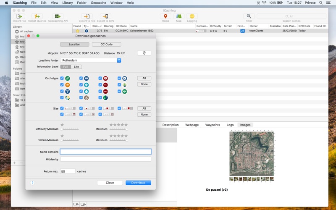This screenshot has height=210, width=336.
Task: Choose Export to File in toolbar
Action: [x=87, y=16]
